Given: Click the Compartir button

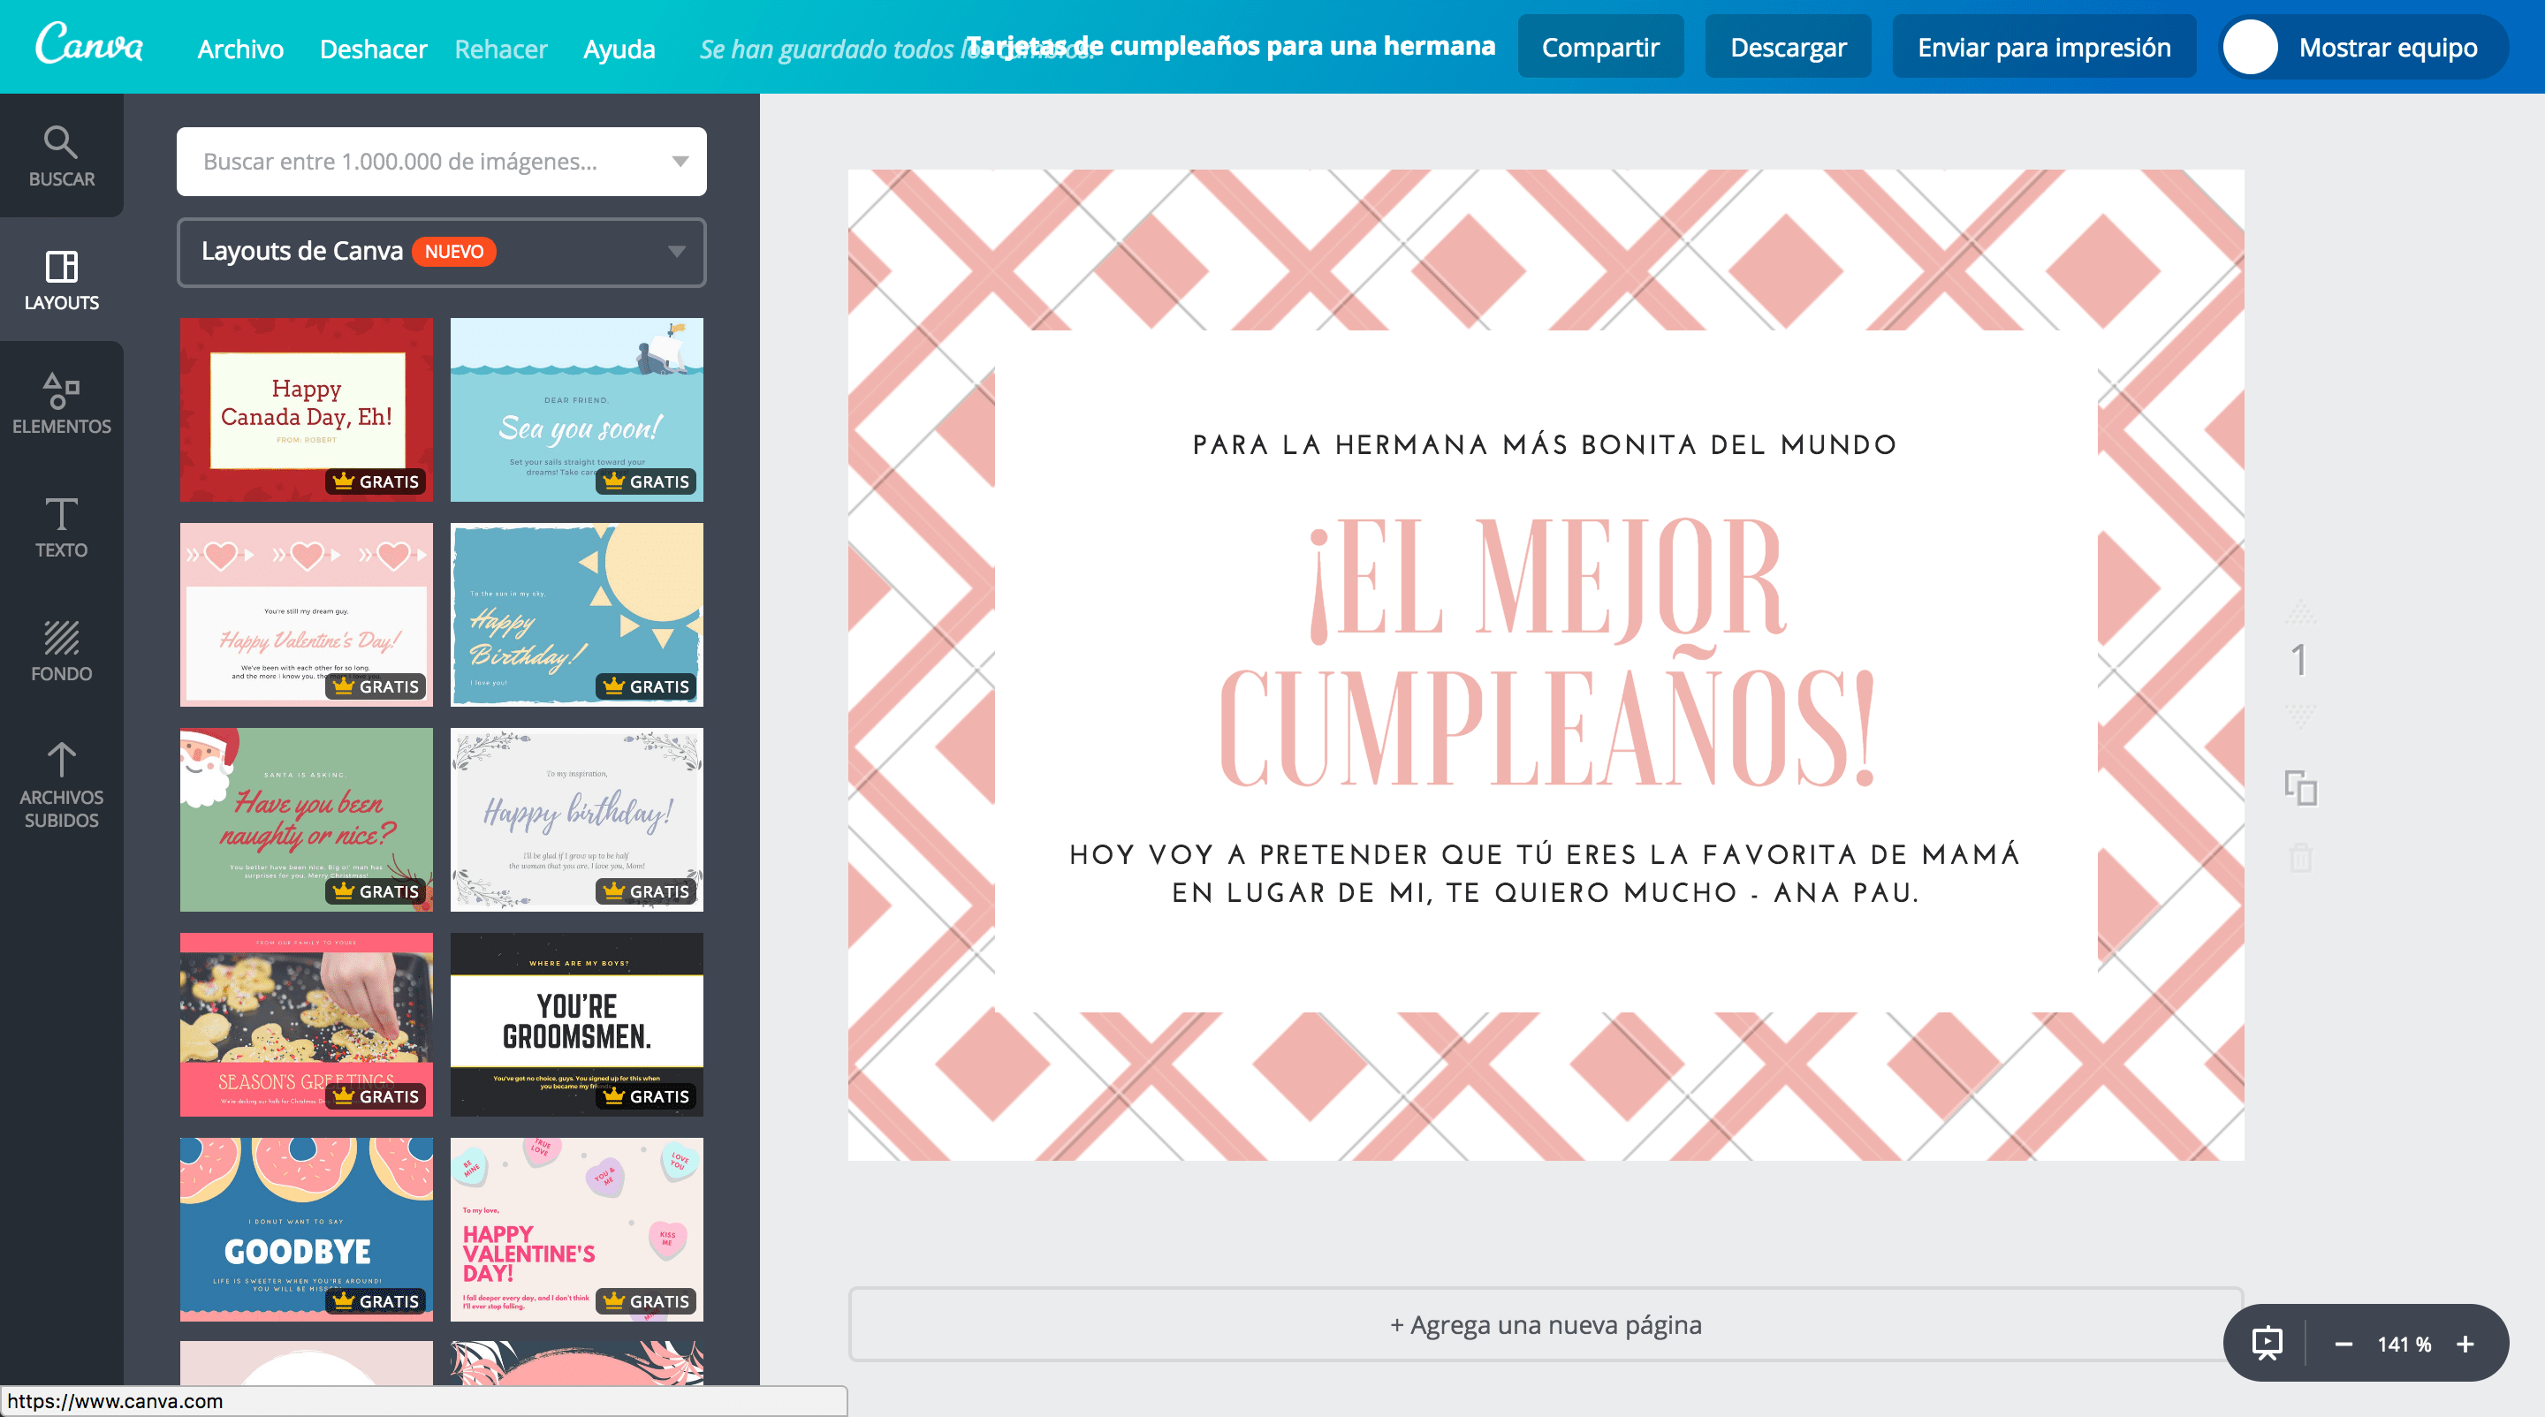Looking at the screenshot, I should (1600, 47).
